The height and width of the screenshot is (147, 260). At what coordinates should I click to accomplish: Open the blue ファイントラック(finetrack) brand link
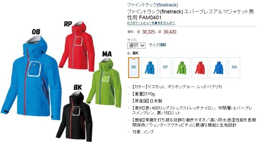tap(152, 5)
